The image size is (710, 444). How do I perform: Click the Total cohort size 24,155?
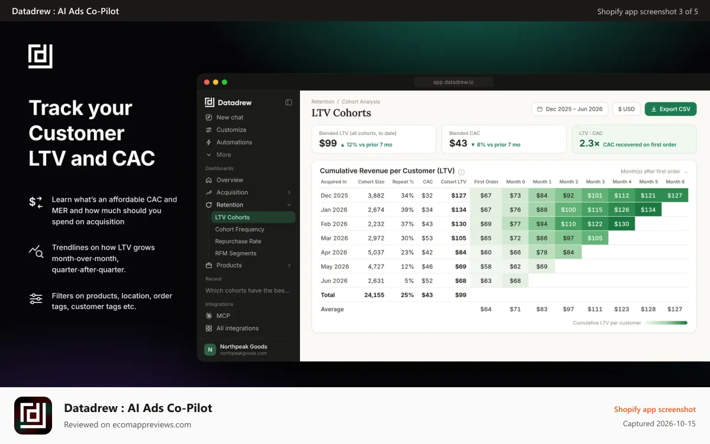(x=375, y=295)
